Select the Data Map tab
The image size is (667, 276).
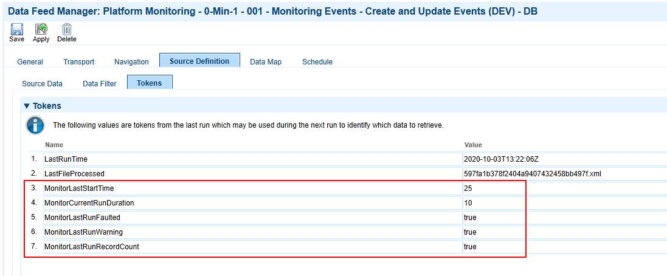[266, 61]
